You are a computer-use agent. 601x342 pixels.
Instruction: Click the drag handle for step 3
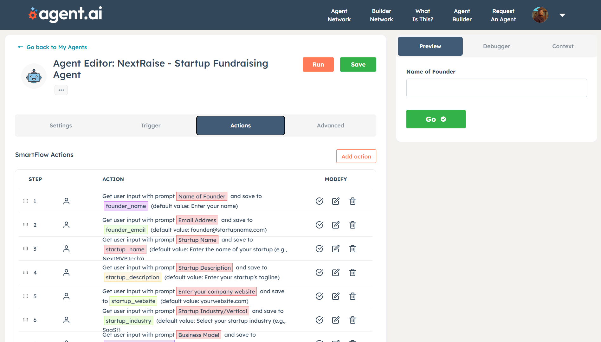[x=26, y=249]
